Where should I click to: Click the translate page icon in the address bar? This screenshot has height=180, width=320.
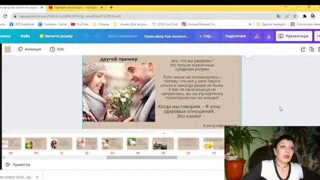click(278, 16)
